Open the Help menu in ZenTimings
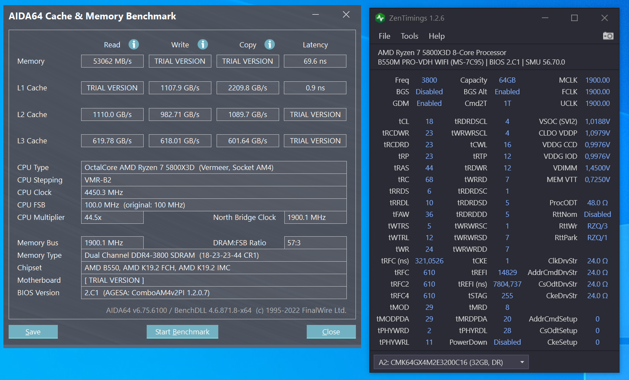 (437, 36)
